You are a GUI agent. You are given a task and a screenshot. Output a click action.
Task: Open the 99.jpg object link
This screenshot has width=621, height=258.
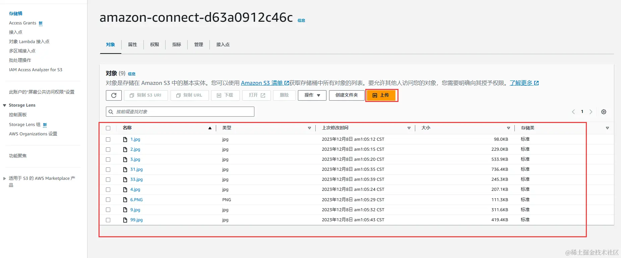click(x=136, y=220)
